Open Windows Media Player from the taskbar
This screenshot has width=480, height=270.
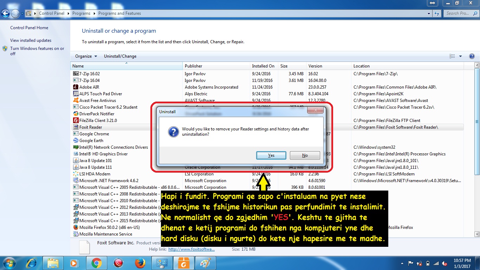[74, 263]
